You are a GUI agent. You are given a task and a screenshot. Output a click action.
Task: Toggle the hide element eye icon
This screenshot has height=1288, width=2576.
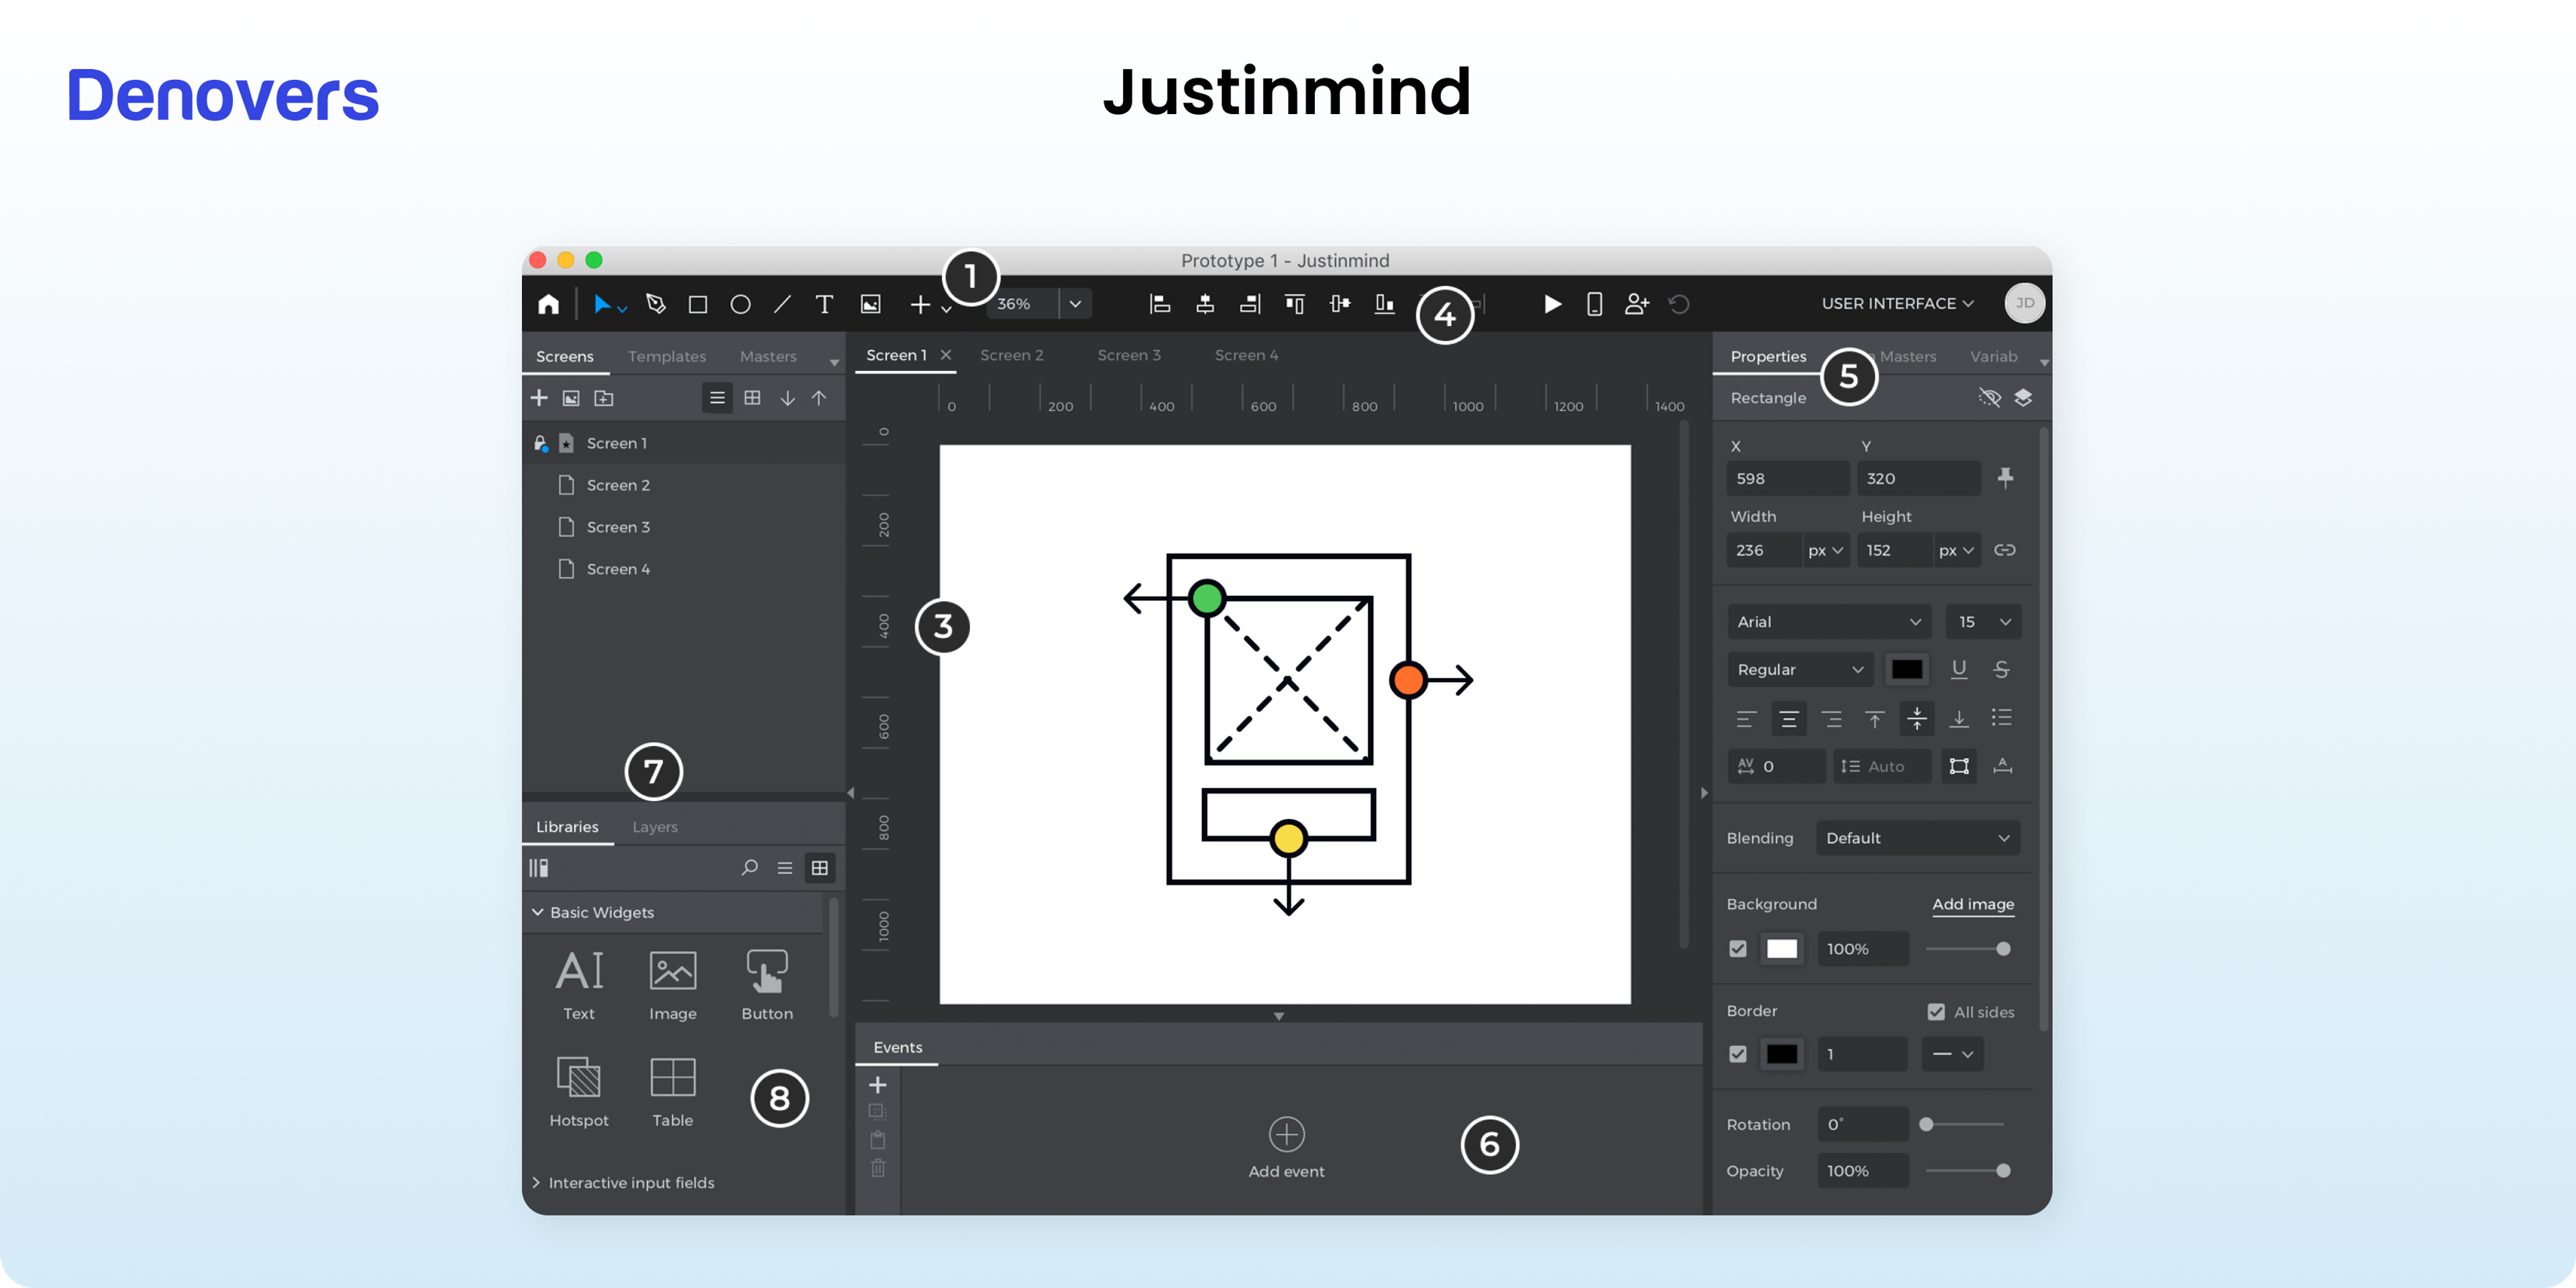(1990, 398)
